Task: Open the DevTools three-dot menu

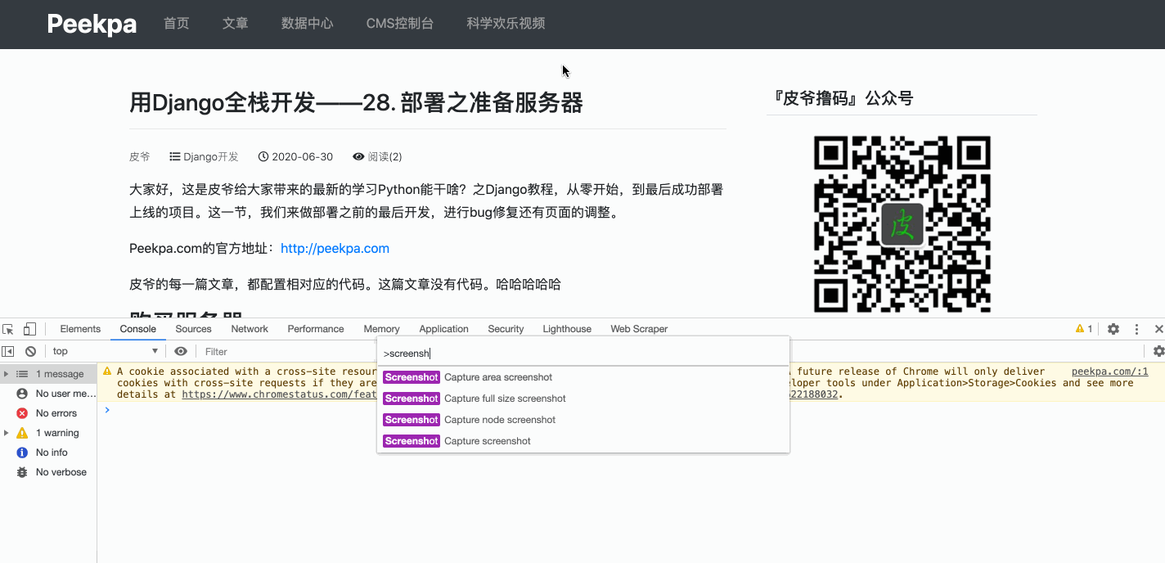Action: 1136,329
